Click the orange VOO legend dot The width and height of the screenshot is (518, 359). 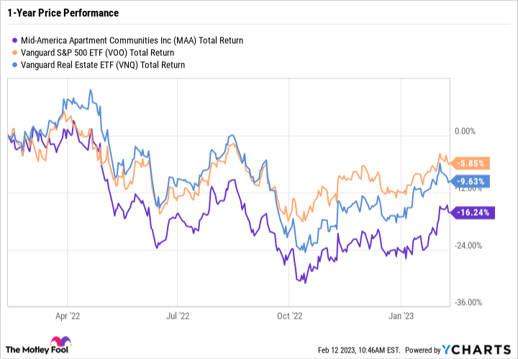point(17,53)
